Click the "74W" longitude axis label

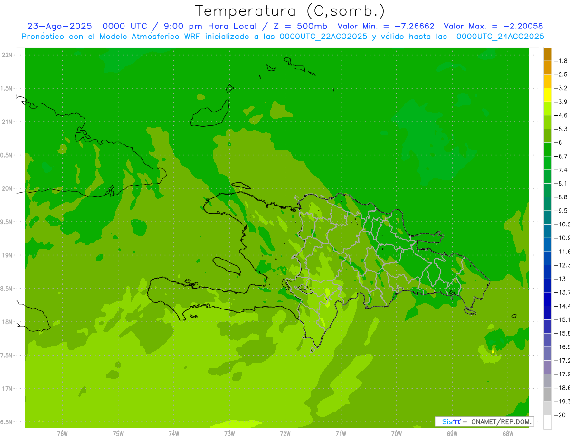174,433
